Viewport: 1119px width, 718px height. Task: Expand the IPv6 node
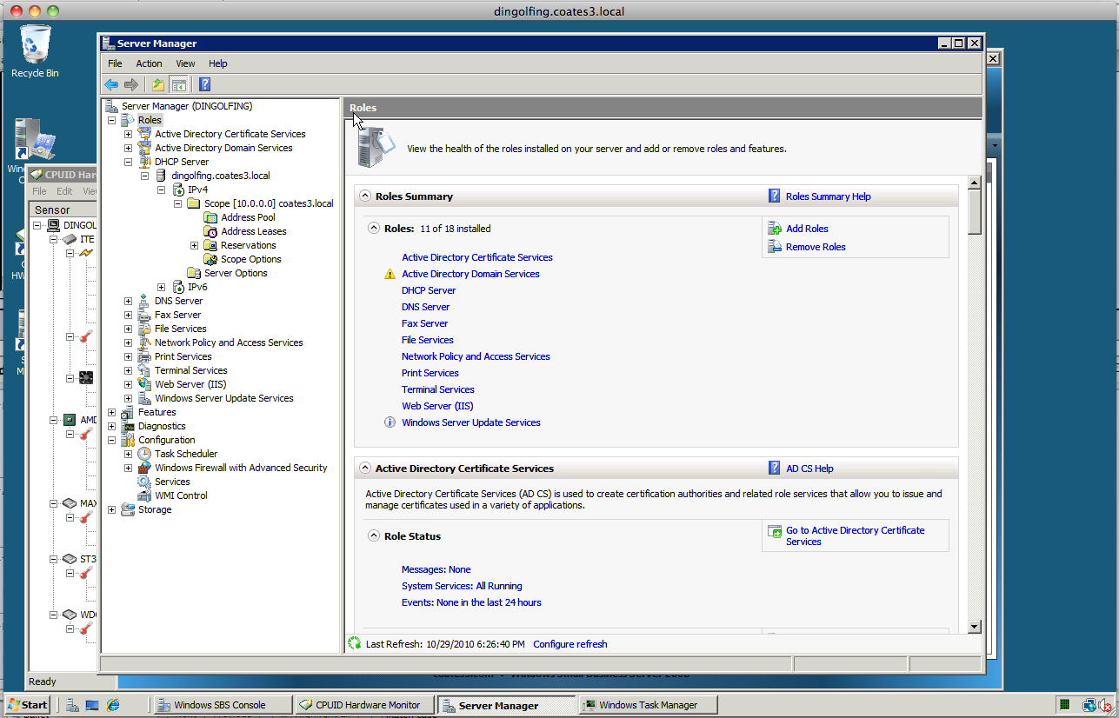point(161,287)
